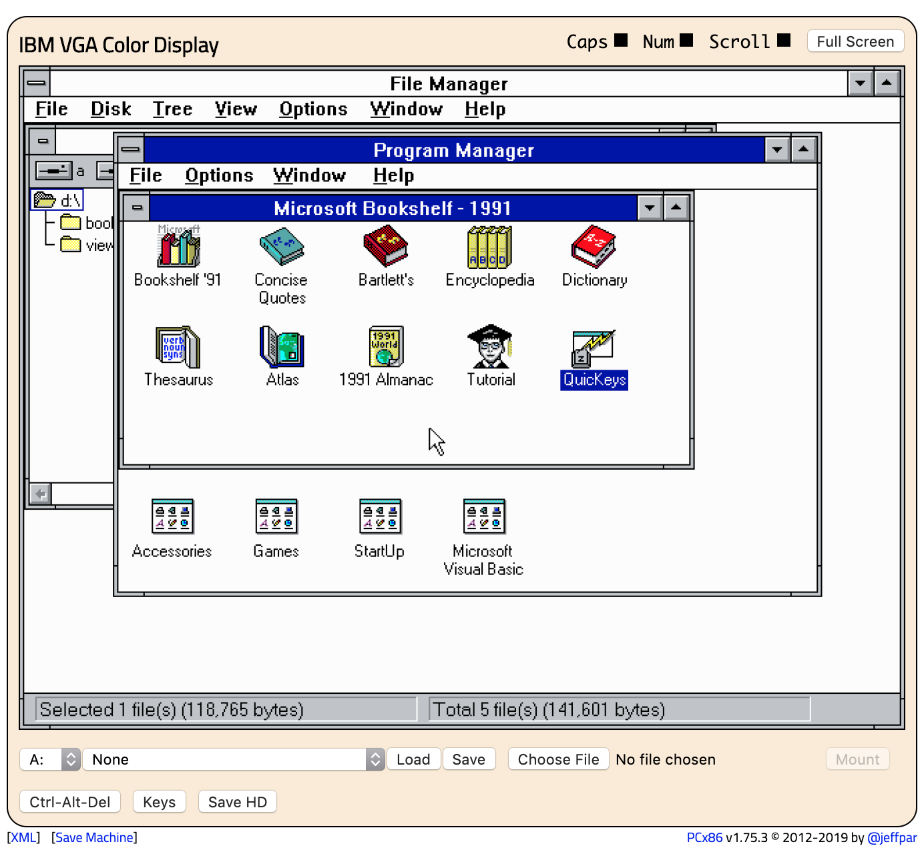Open File Manager control menu box
This screenshot has height=852, width=924.
pos(37,83)
